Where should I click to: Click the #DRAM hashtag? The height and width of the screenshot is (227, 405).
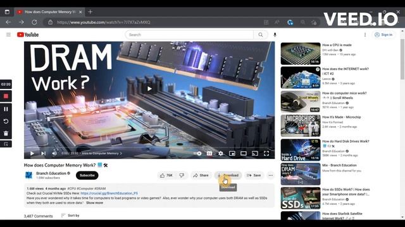tap(99, 189)
